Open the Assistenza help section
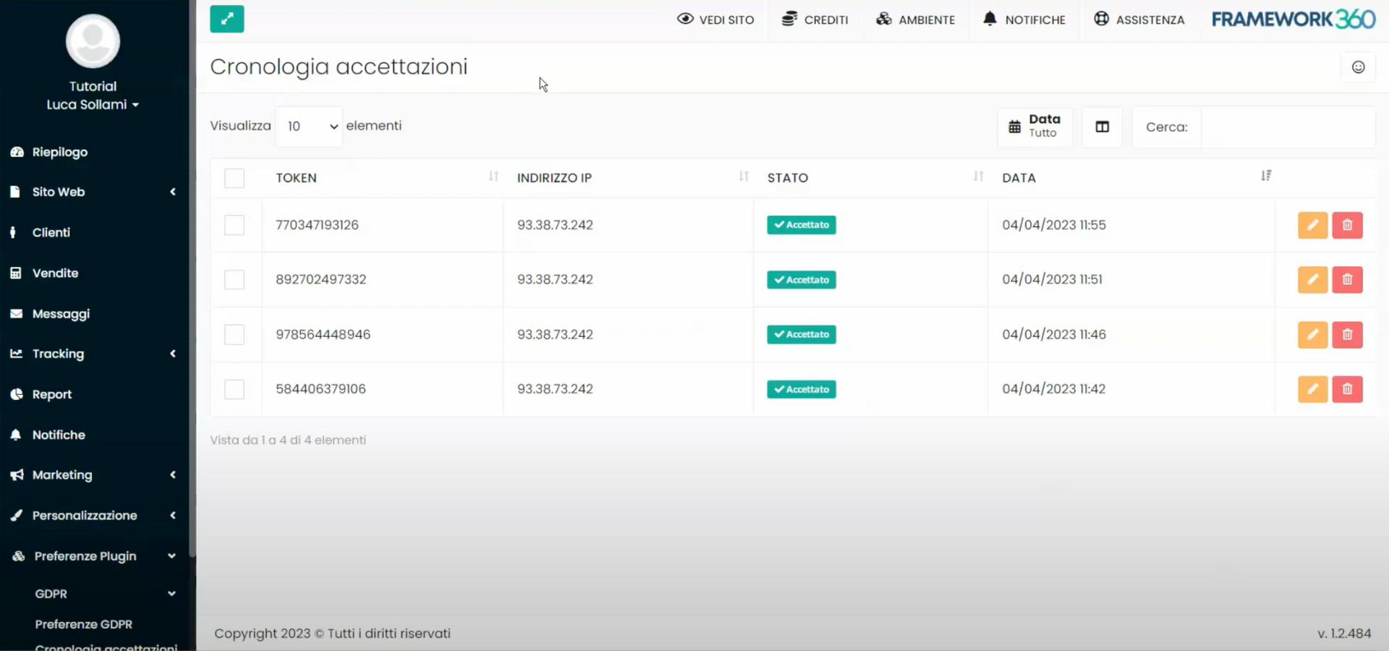 point(1139,20)
